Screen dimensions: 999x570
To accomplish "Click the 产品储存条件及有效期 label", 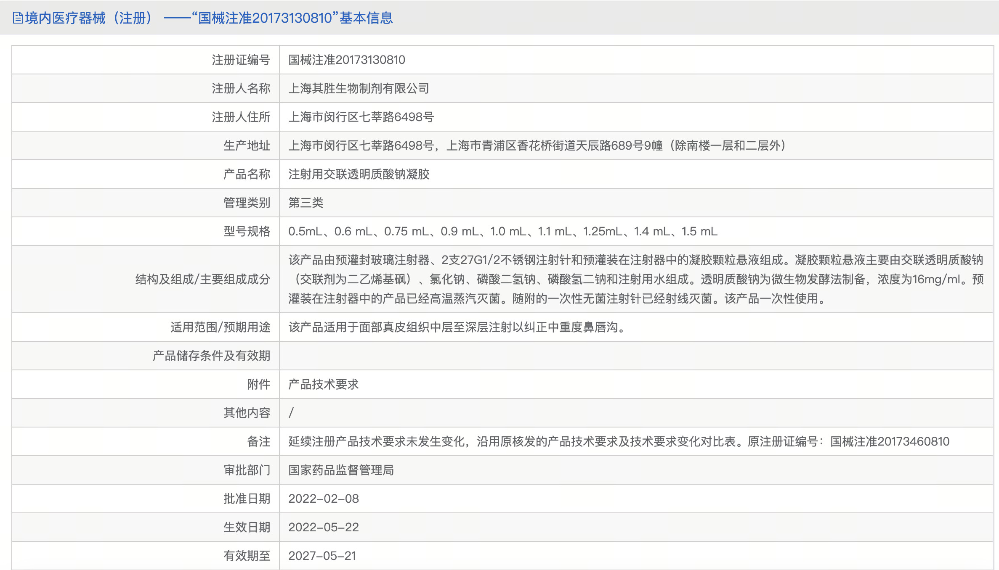I will 211,356.
